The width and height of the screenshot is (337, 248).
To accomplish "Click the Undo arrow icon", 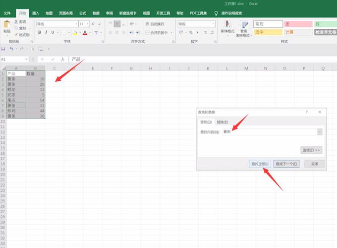I will pos(11,49).
